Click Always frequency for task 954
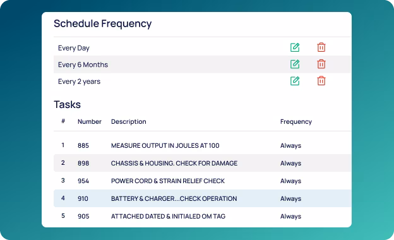 pyautogui.click(x=290, y=181)
